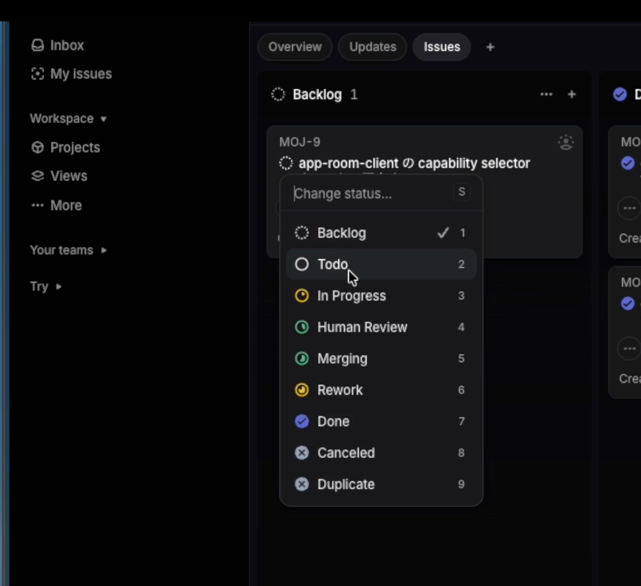Mark issue as Done in menu
Viewport: 641px width, 586px height.
(381, 422)
